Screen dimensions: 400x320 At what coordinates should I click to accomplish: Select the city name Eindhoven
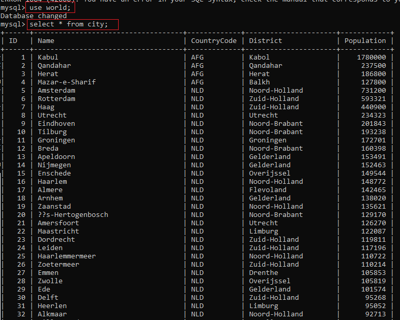(x=56, y=124)
